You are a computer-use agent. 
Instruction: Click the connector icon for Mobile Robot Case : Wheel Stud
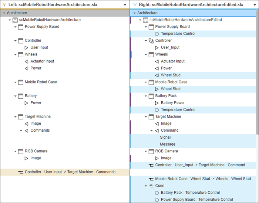[151, 179]
